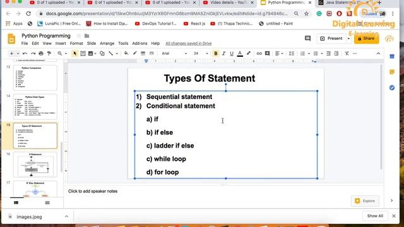
Task: Add a new slide with plus button
Action: (11, 54)
